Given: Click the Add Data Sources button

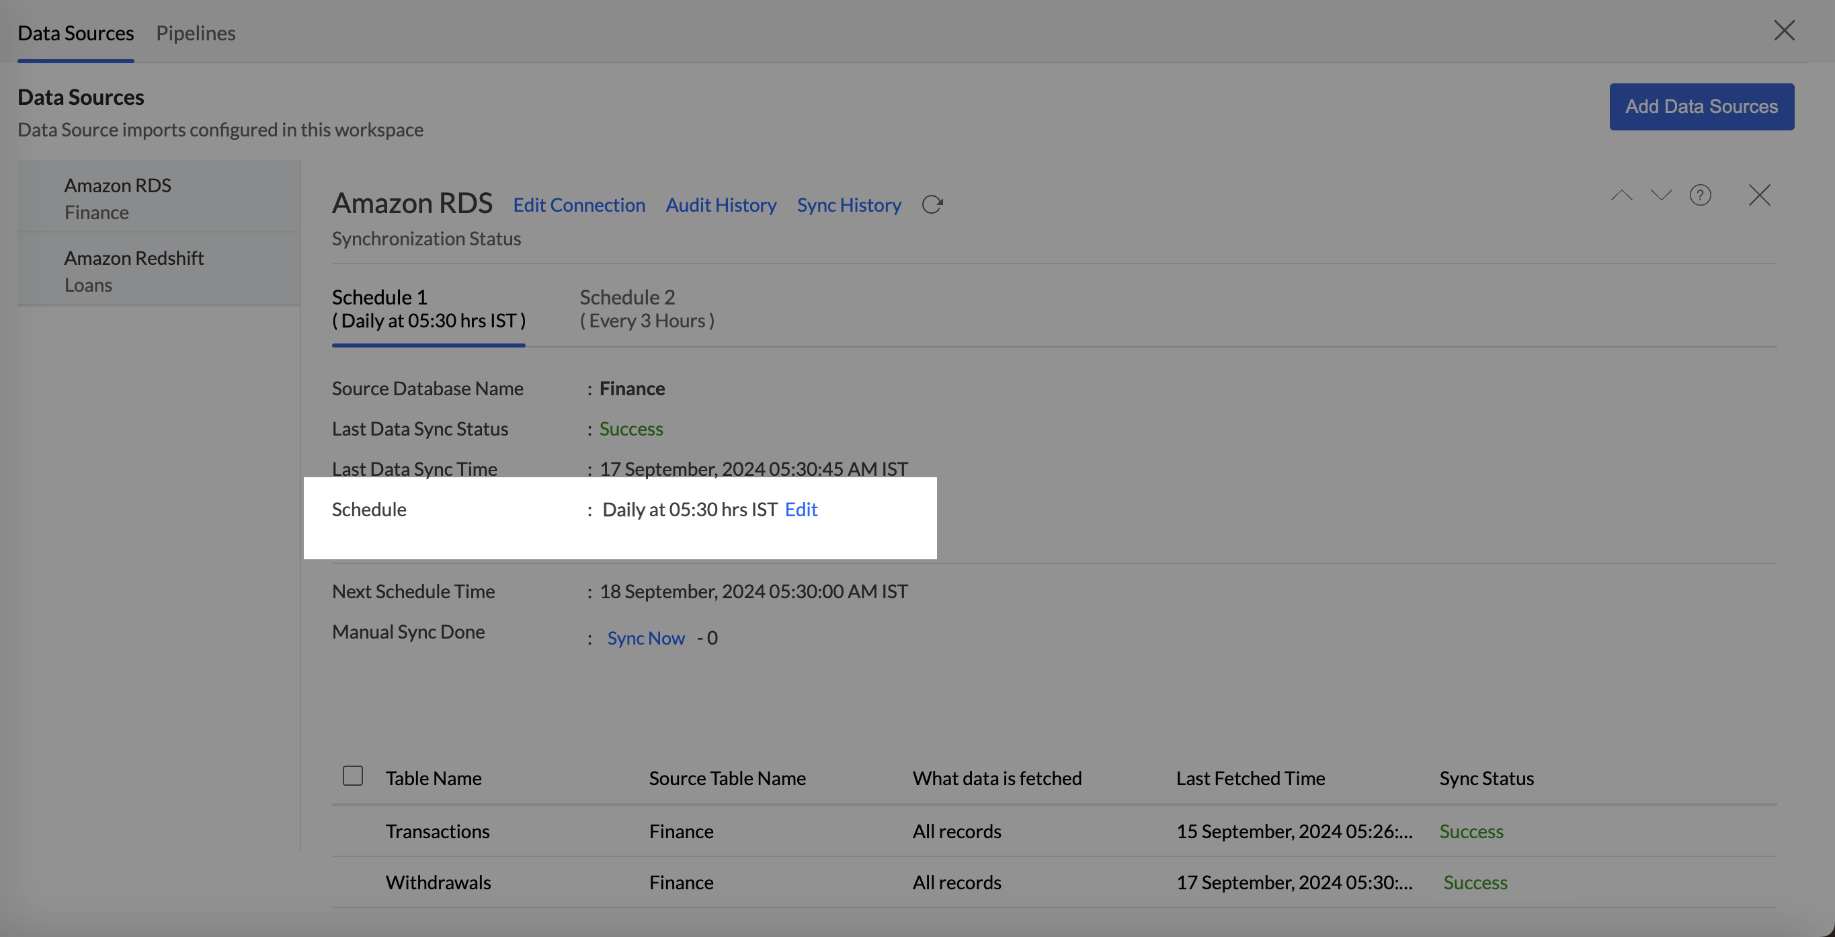Looking at the screenshot, I should [1701, 106].
